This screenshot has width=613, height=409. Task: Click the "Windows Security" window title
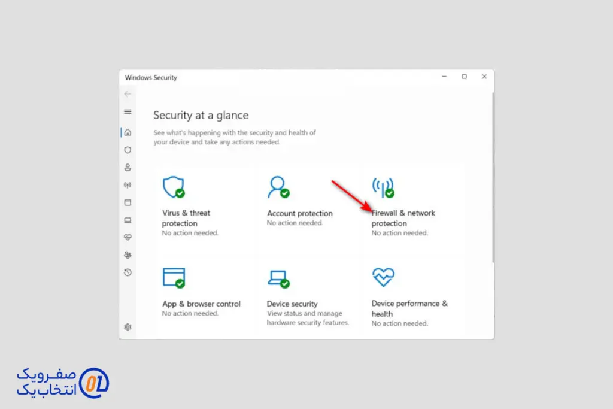point(151,77)
